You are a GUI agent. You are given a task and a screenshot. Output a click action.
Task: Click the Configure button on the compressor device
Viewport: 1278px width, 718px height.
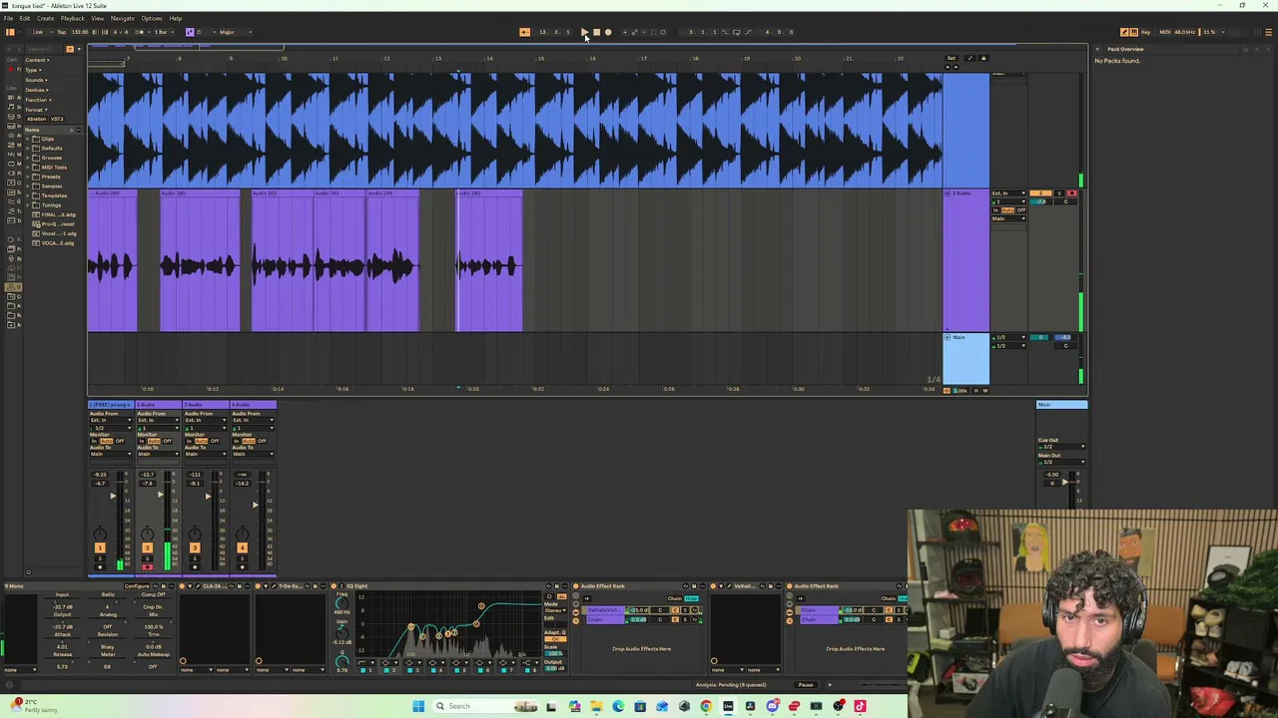pos(137,586)
